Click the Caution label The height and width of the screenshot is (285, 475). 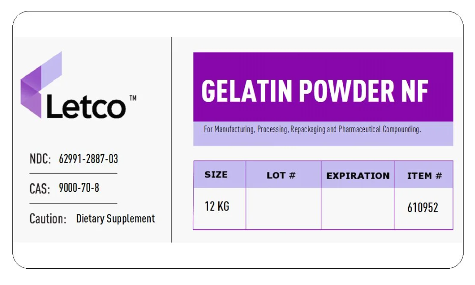tap(48, 219)
